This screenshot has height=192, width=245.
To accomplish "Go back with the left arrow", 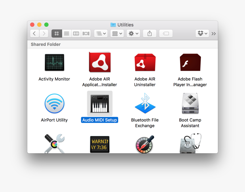I will (x=34, y=33).
